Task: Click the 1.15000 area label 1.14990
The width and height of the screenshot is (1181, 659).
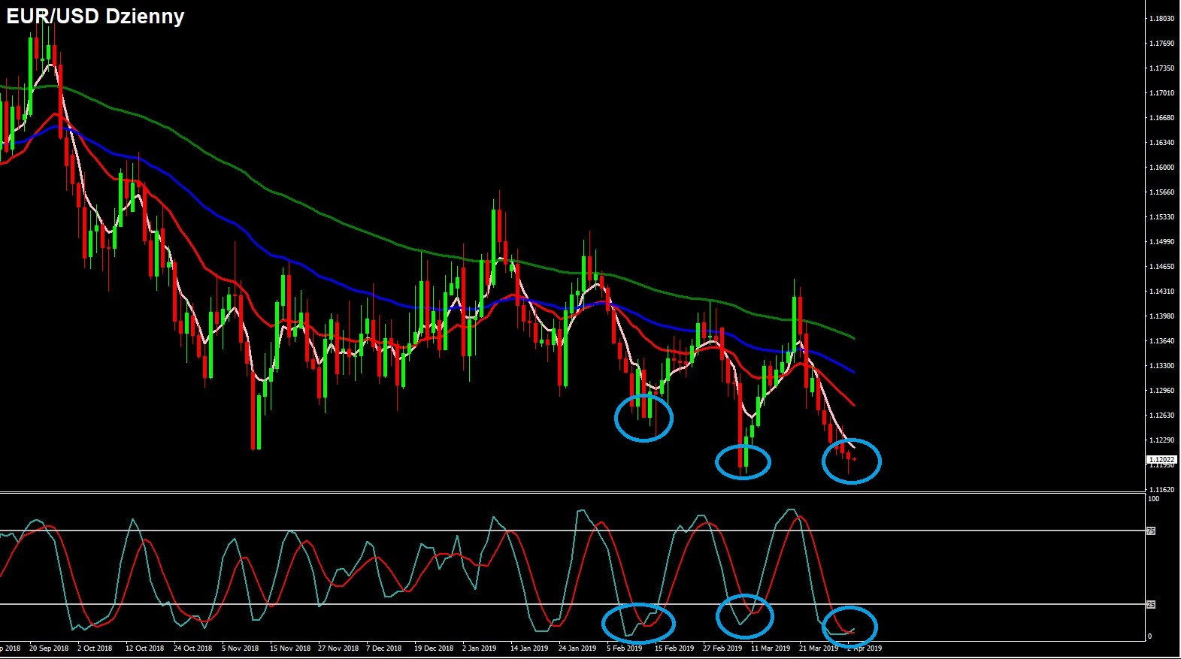Action: click(x=1161, y=242)
